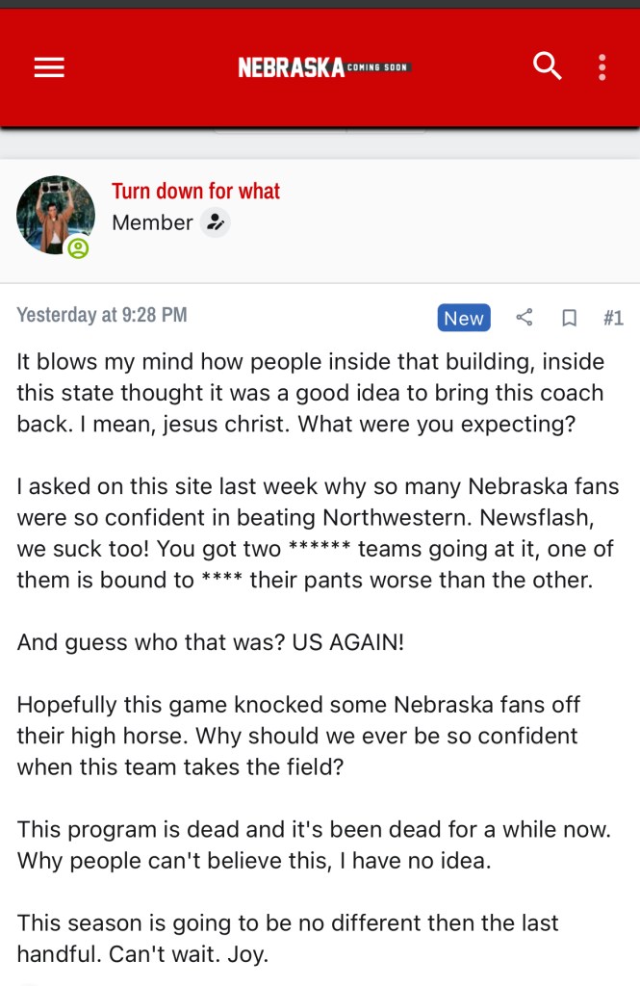This screenshot has height=986, width=640.
Task: Click the 'Yesterday at 9:28 PM' timestamp
Action: [x=102, y=315]
